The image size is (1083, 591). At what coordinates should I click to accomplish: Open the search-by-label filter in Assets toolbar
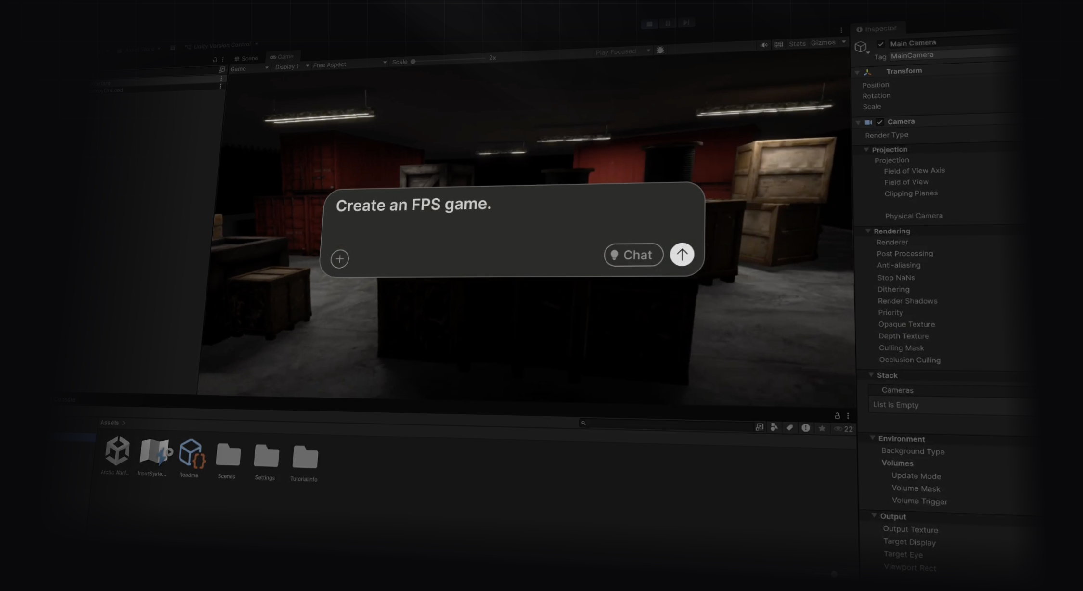(x=790, y=428)
